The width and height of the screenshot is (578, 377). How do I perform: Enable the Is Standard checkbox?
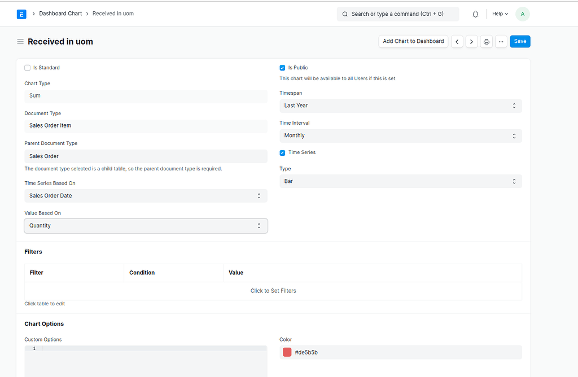pyautogui.click(x=27, y=67)
